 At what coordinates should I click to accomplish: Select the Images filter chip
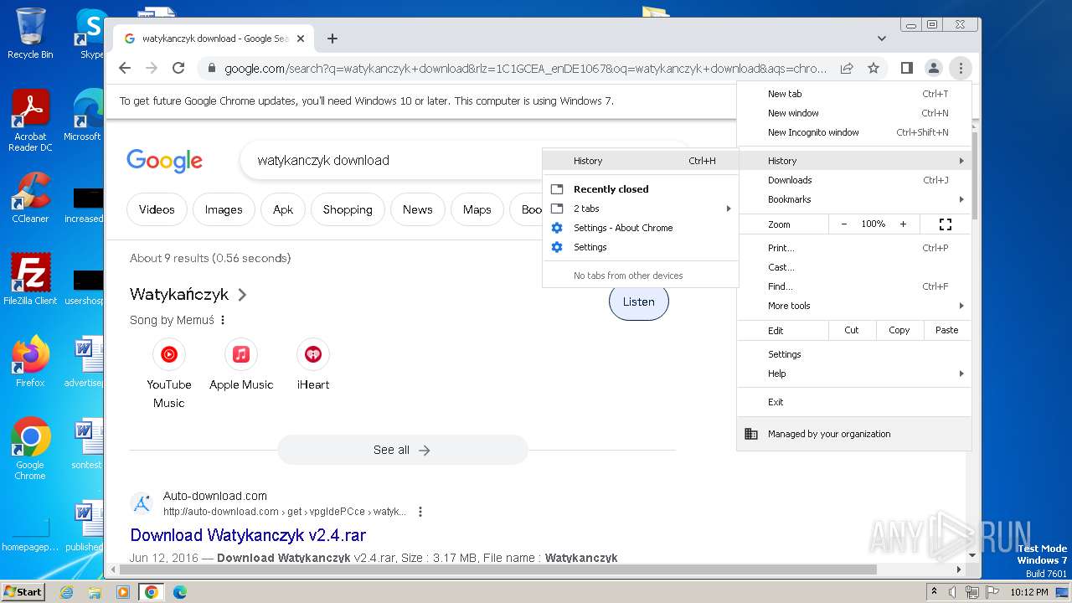click(224, 209)
